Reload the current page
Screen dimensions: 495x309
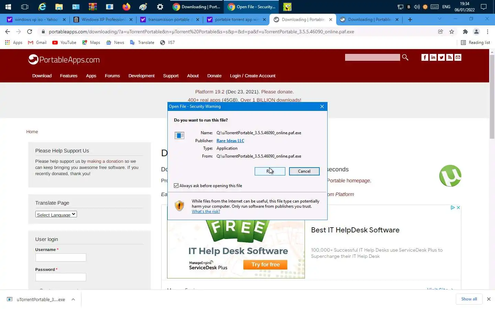(x=30, y=32)
